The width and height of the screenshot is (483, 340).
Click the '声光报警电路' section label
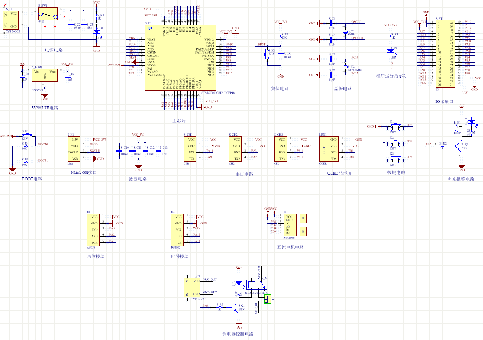click(461, 179)
